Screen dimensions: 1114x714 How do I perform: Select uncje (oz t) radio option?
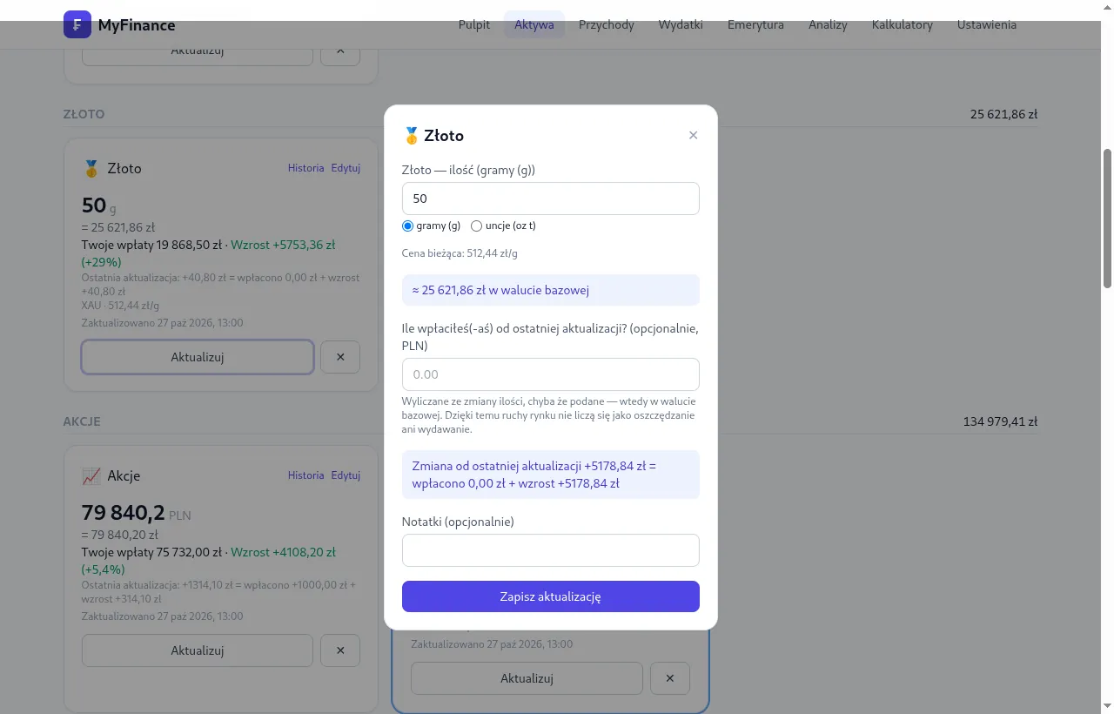[476, 226]
